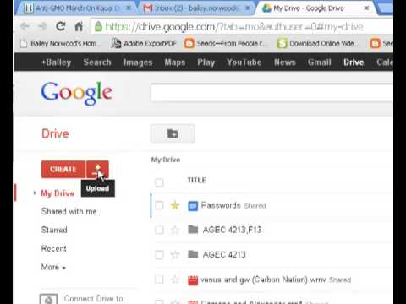Screen dimensions: 406x304
Task: Click My Drive breadcrumb heading
Action: pos(166,160)
